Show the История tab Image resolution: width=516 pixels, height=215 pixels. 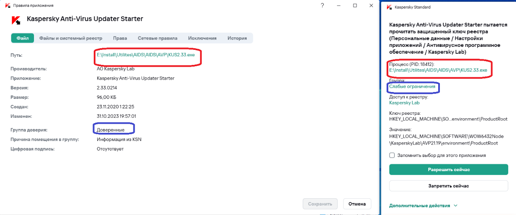237,38
